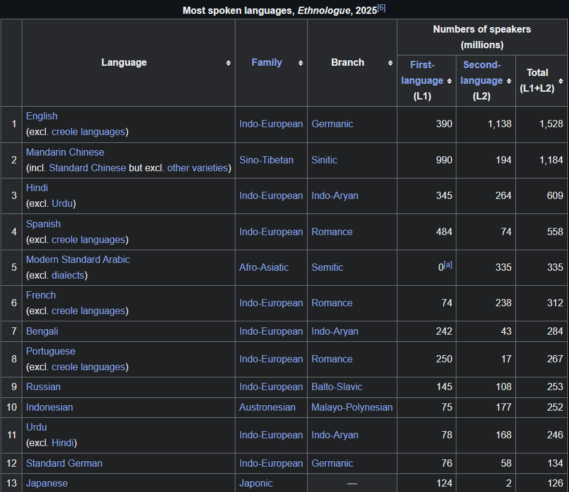Open creole languages link in Portuguese row
This screenshot has width=569, height=492.
pos(89,367)
